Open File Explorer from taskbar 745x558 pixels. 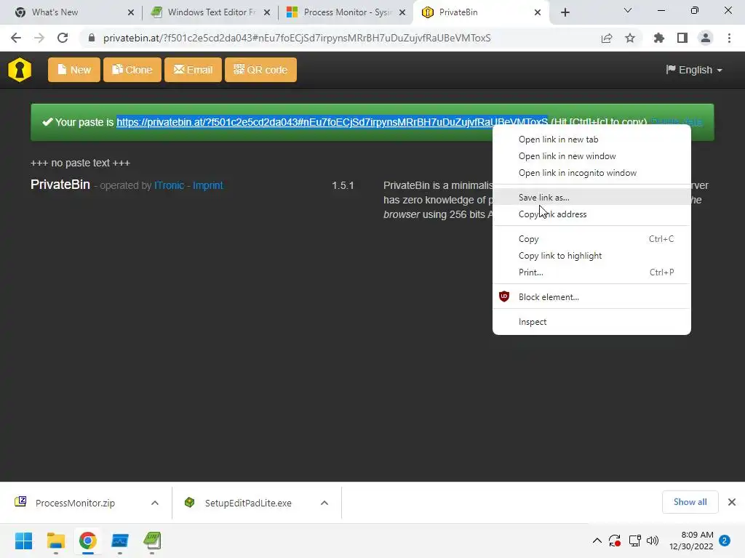[55, 541]
